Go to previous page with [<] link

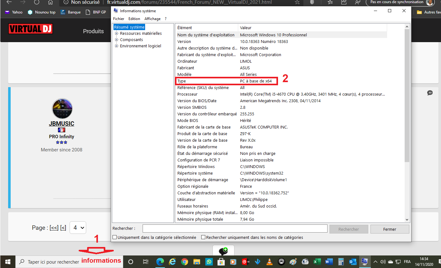(x=63, y=228)
